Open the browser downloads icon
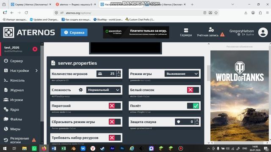Screen dimensions: 271x152 [x=246, y=13]
